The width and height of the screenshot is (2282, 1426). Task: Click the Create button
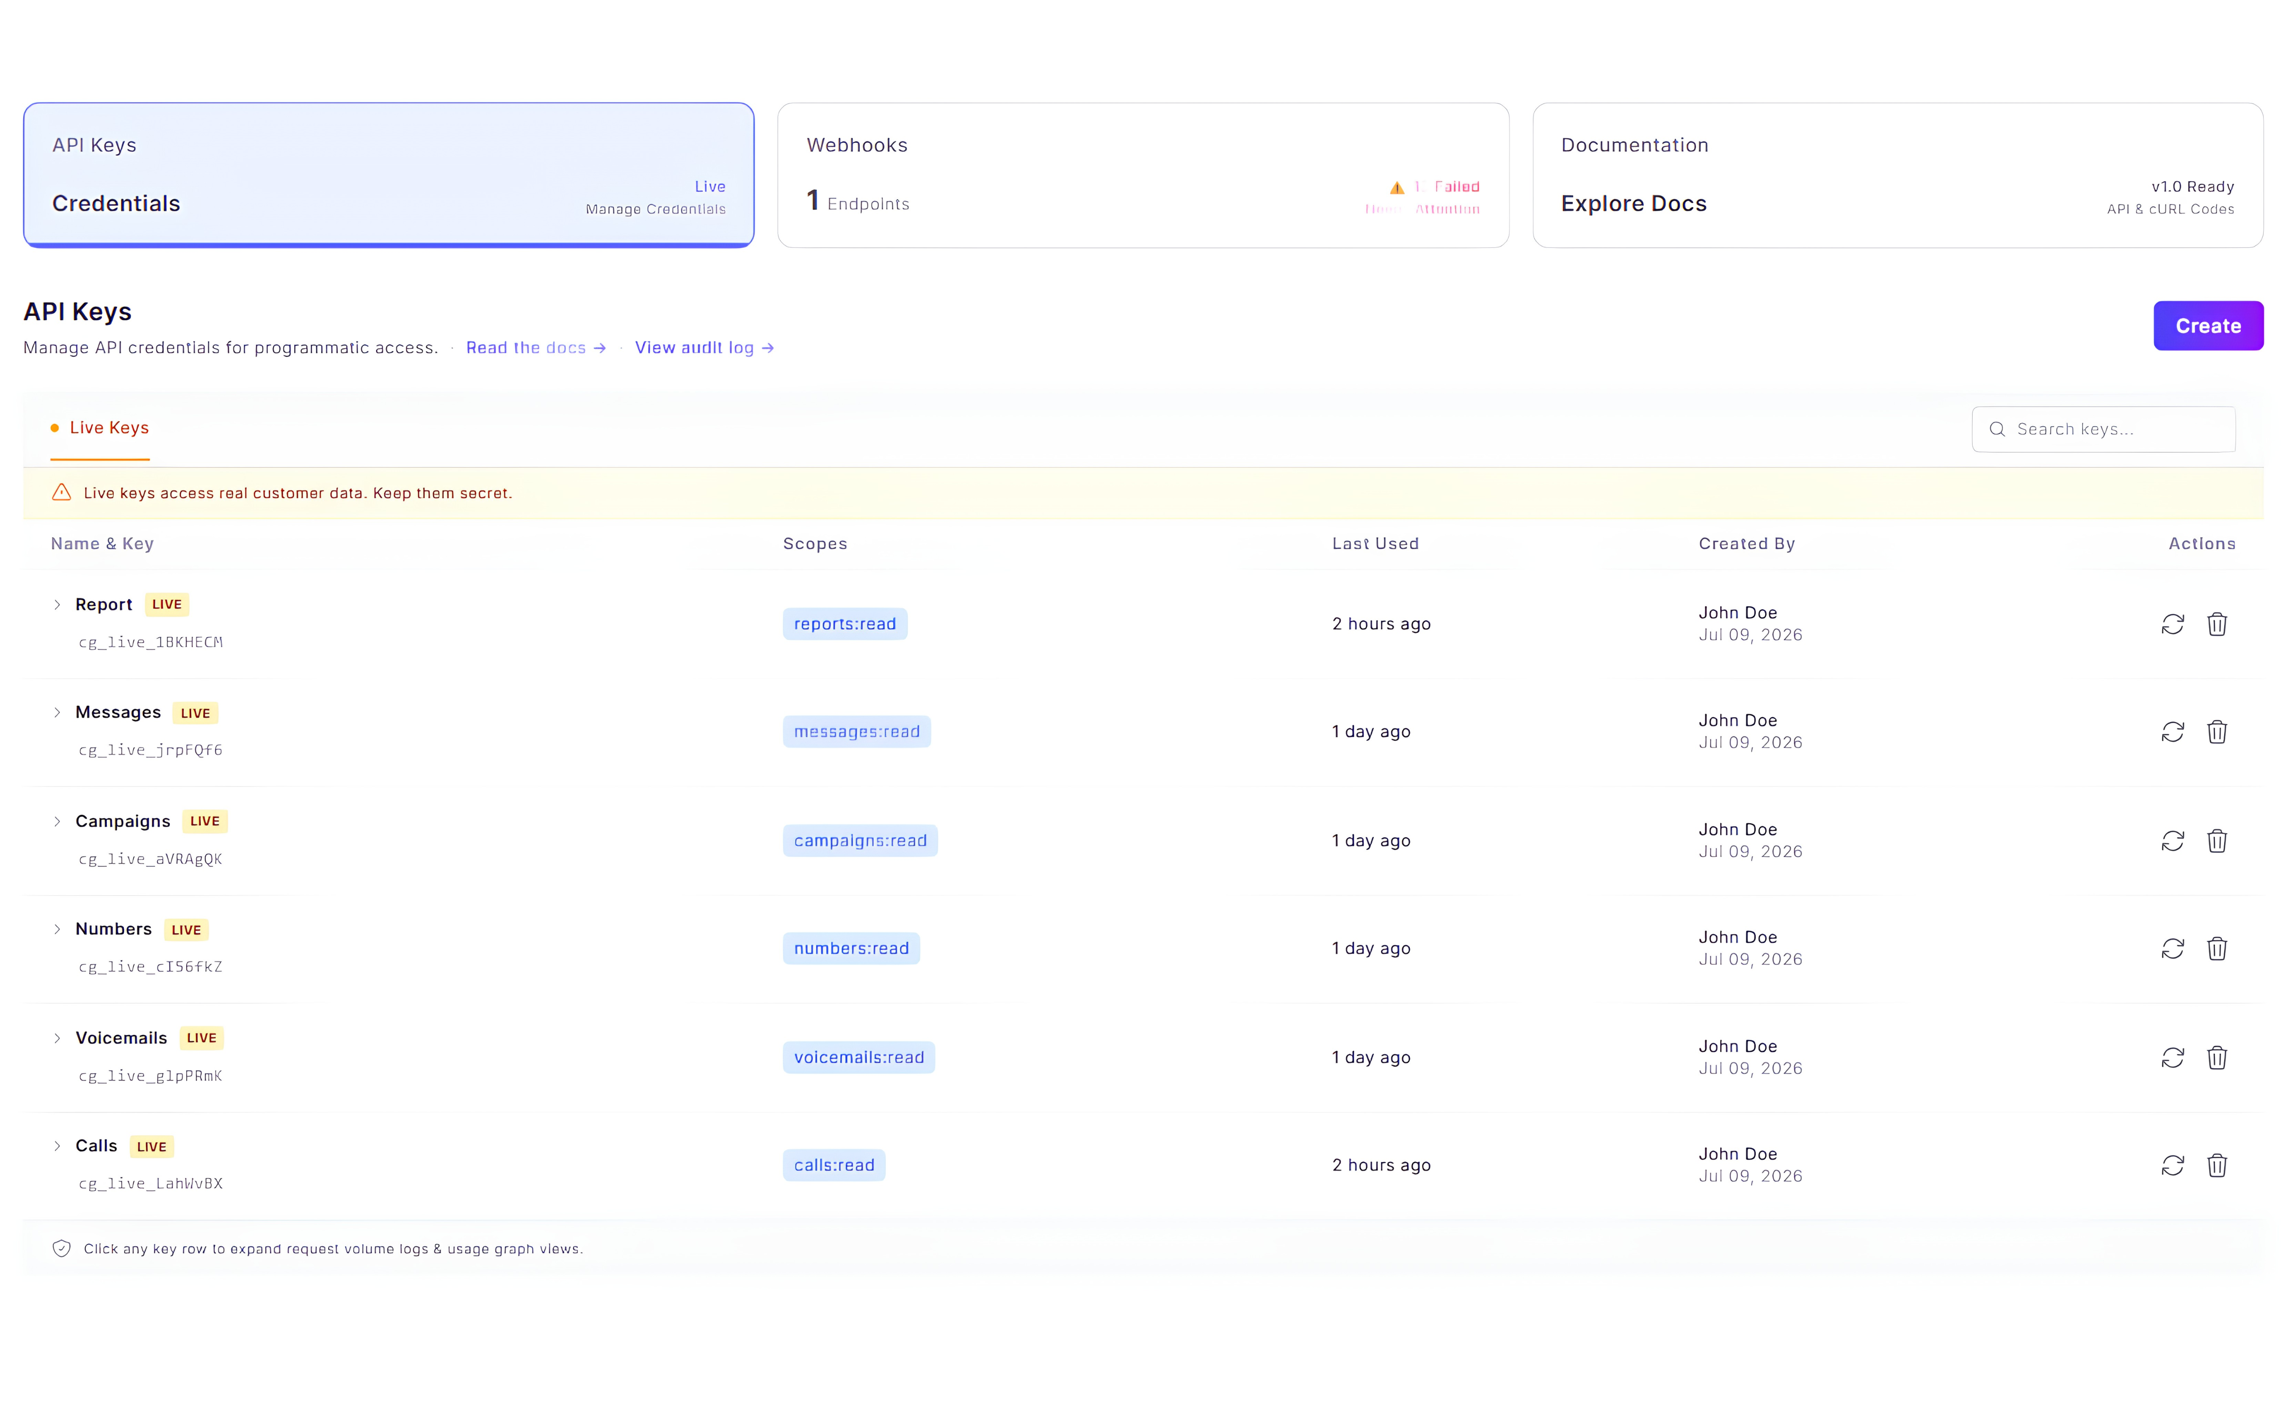pyautogui.click(x=2208, y=325)
